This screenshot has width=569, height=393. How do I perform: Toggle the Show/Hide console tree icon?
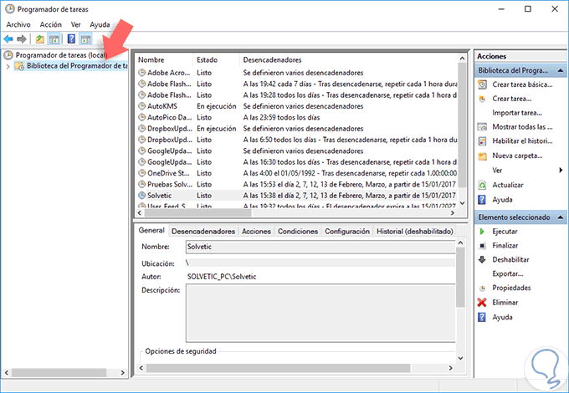[54, 38]
